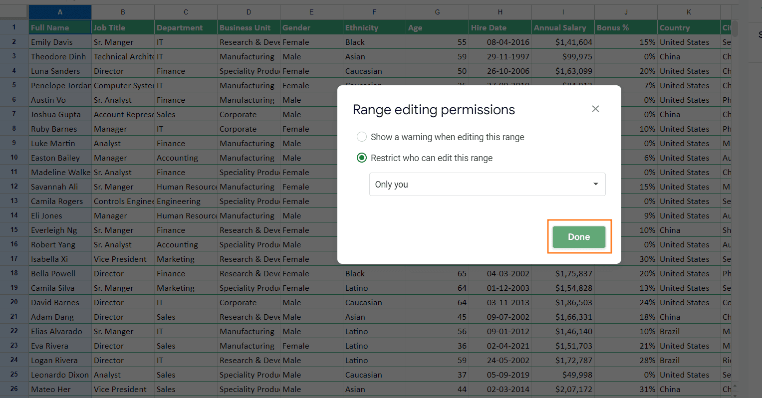This screenshot has width=762, height=398.
Task: Select the cell Austin Vo
Action: tap(60, 100)
